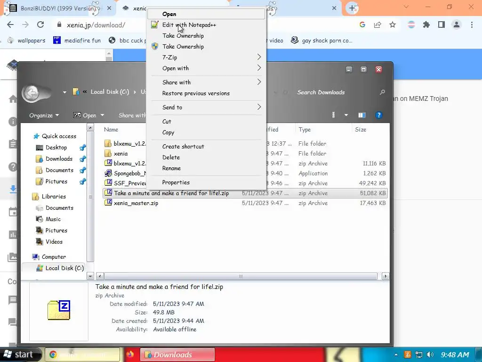This screenshot has width=482, height=362.
Task: Choose Delete in context menu
Action: click(x=206, y=157)
